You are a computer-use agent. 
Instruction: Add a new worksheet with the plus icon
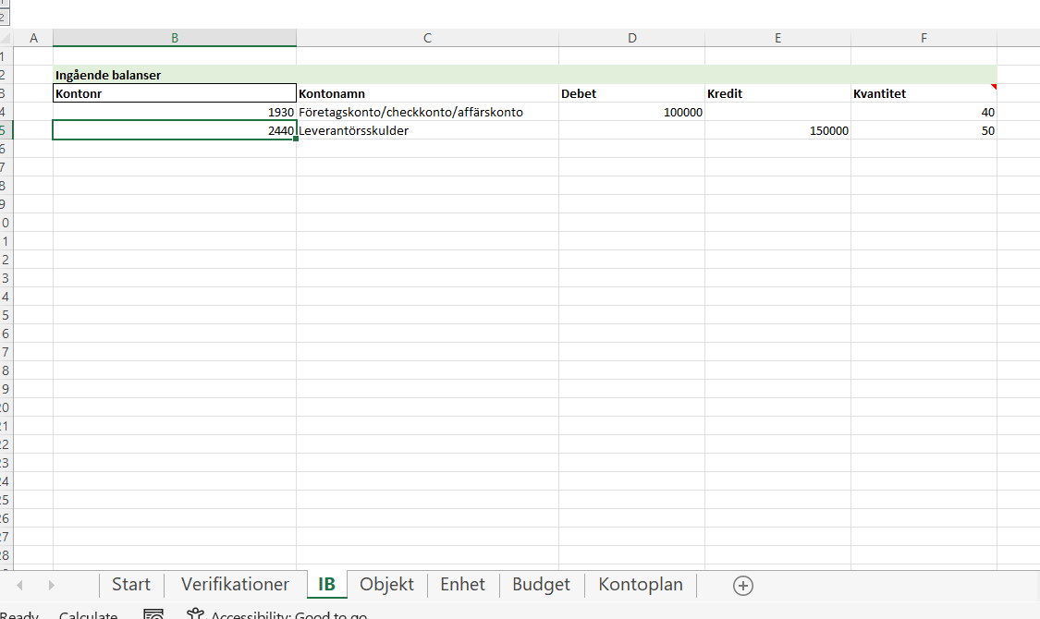(742, 585)
